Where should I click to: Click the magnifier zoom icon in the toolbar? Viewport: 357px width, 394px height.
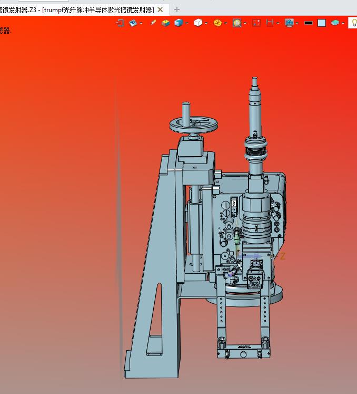click(x=237, y=23)
